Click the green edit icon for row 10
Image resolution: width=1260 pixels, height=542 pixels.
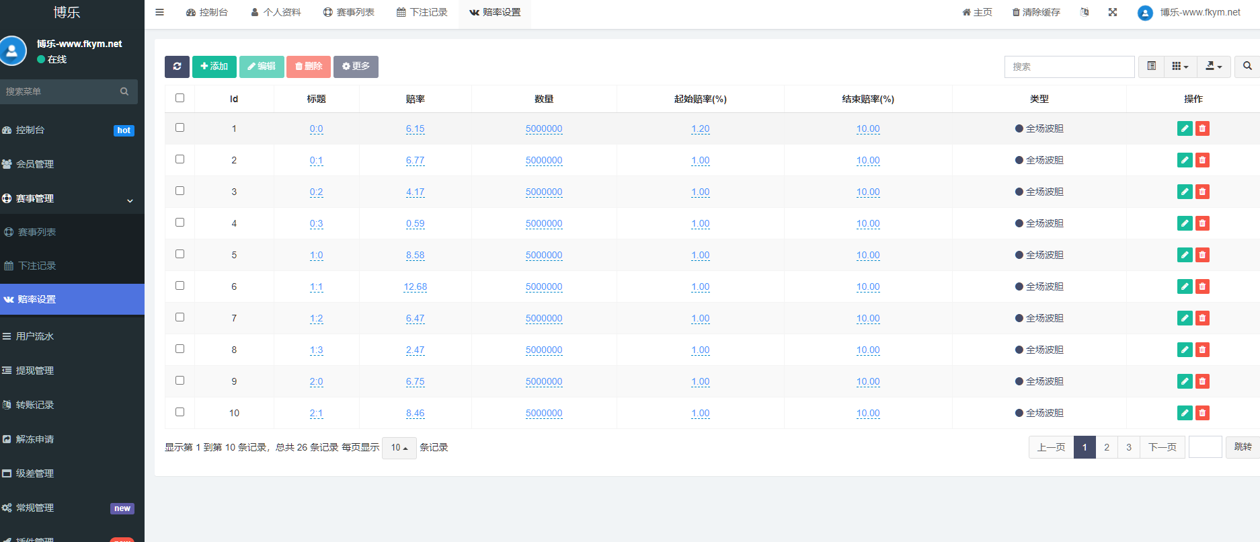coord(1185,413)
